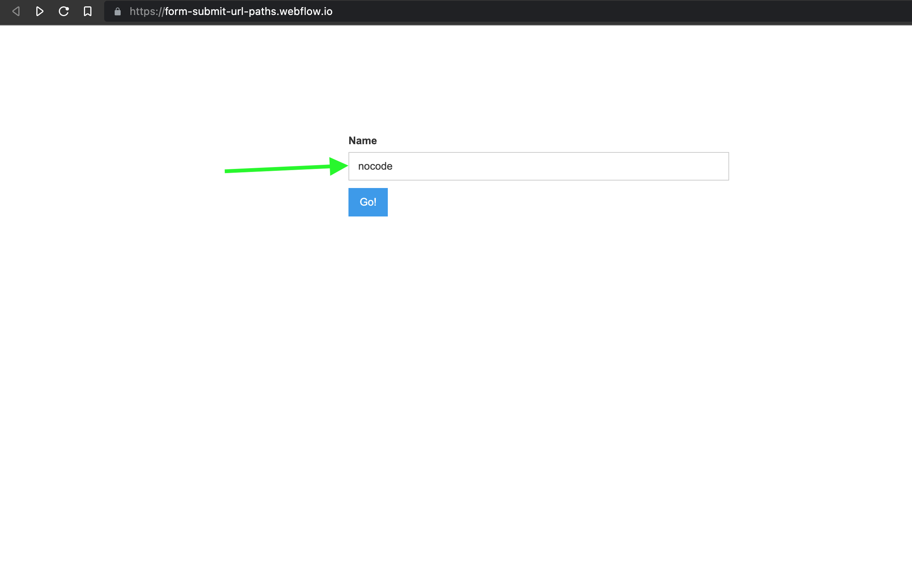
Task: Click the word nocode inside the input
Action: tap(375, 166)
